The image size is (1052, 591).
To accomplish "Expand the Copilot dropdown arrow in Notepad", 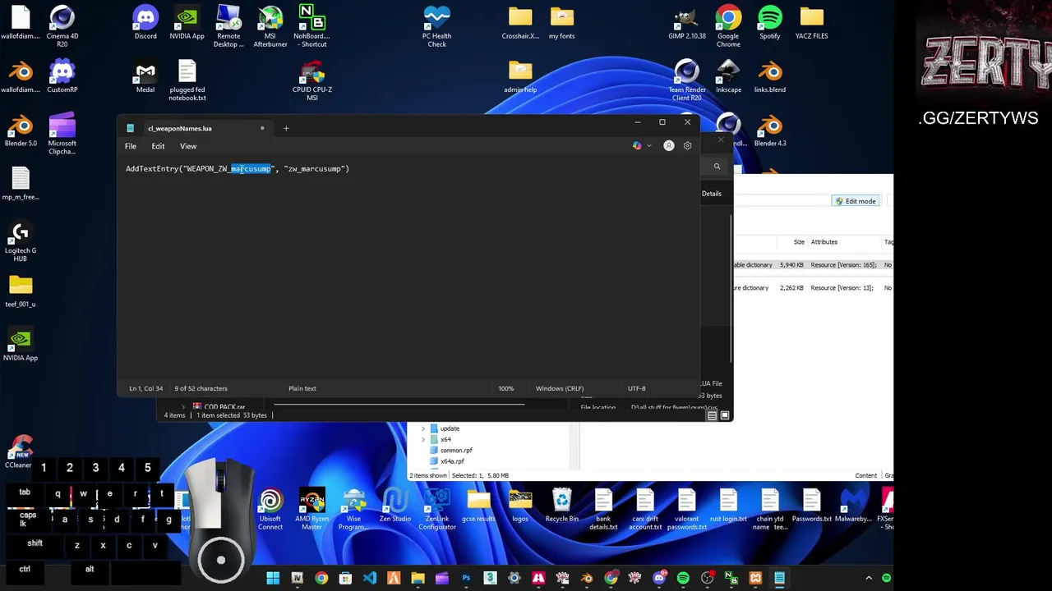I will (x=649, y=146).
